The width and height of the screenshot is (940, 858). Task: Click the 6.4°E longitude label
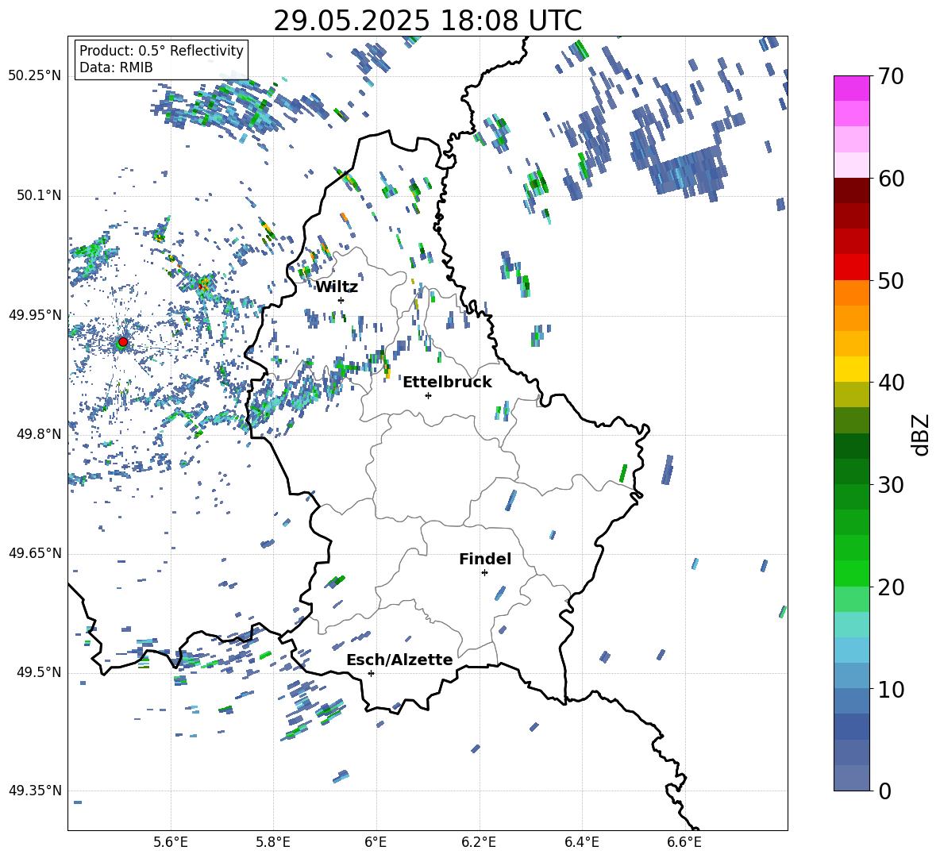[x=581, y=842]
